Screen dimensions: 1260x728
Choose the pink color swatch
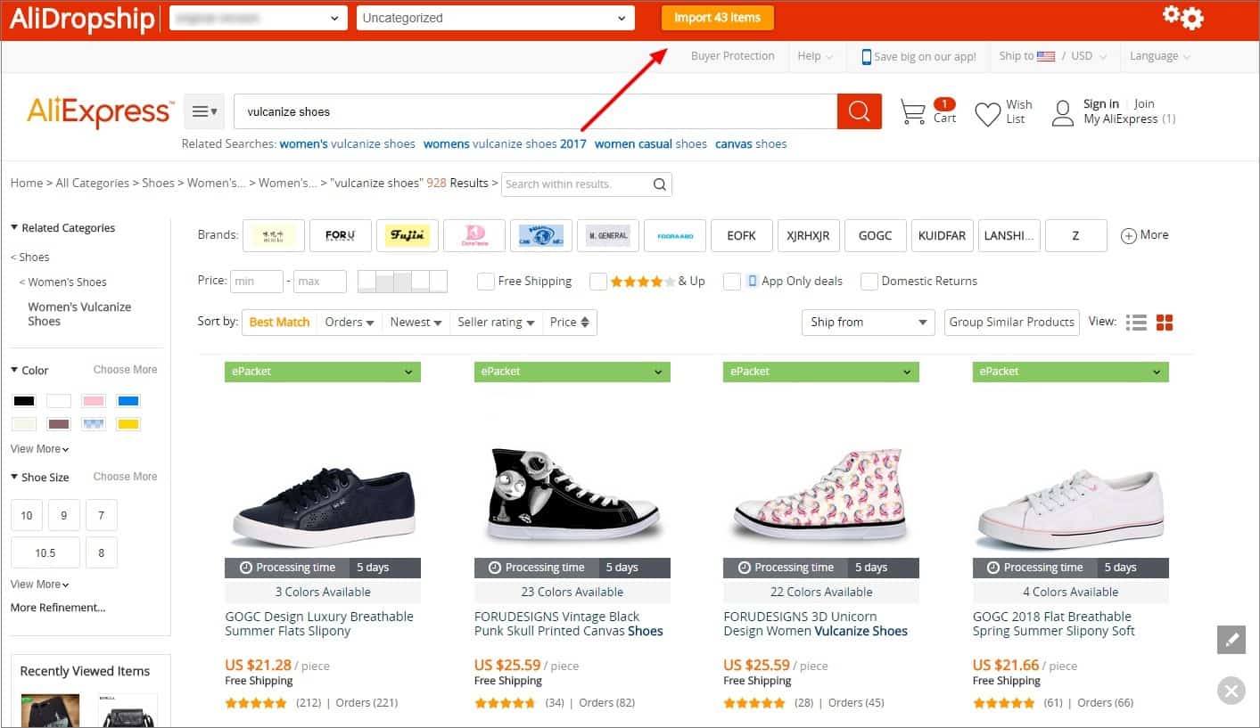pyautogui.click(x=94, y=401)
